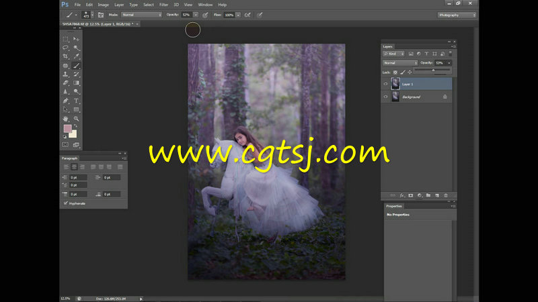Uncheck the Hyphenate checkbox
The width and height of the screenshot is (538, 302).
65,203
